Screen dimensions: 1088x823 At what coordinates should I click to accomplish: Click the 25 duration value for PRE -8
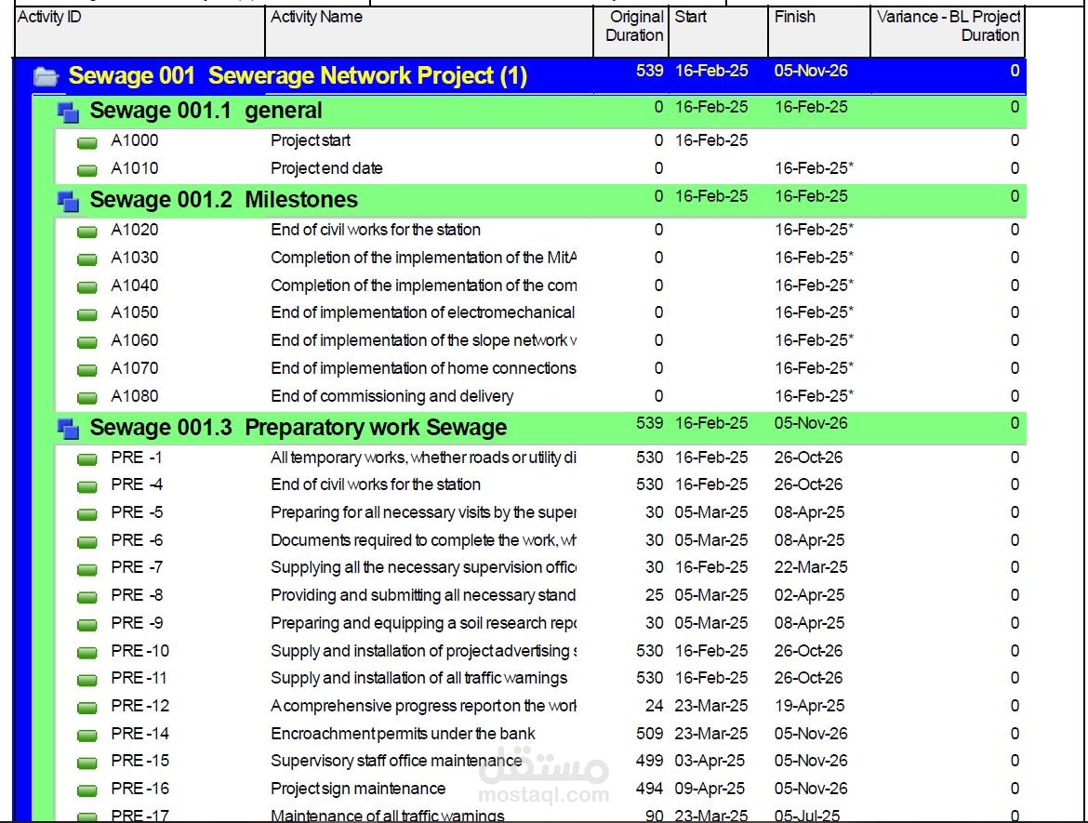pos(655,595)
